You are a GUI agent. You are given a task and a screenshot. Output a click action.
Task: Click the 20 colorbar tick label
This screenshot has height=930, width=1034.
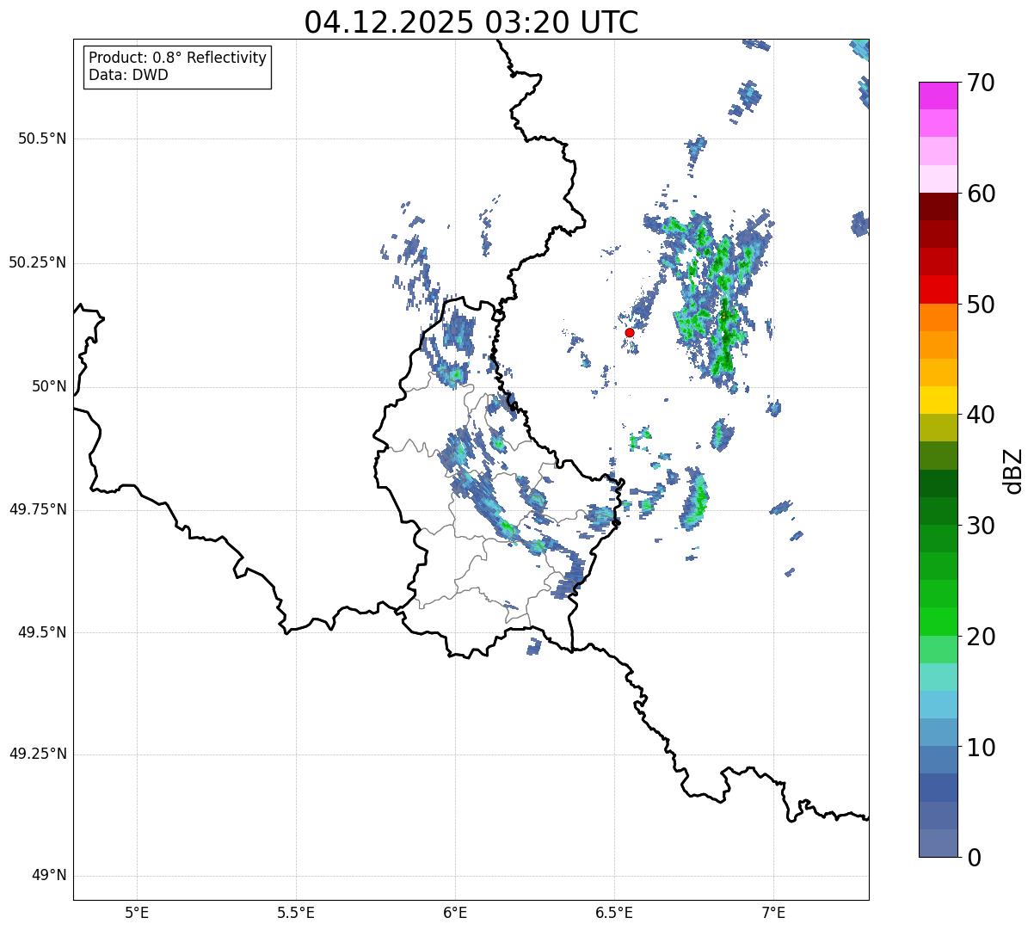pyautogui.click(x=981, y=637)
